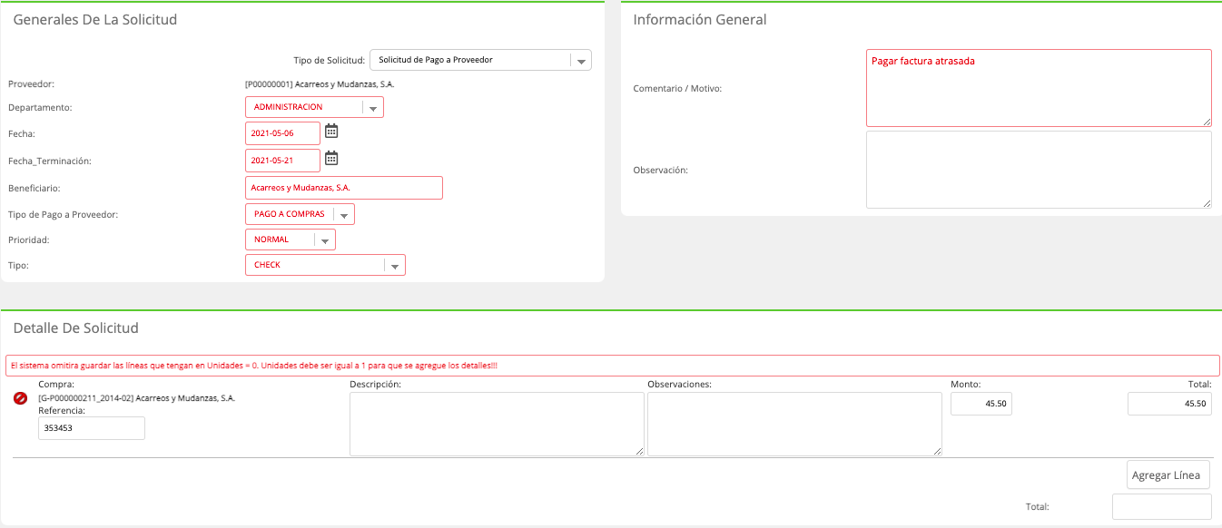1222x528 pixels.
Task: Click the empty grand Total field below Agregar Línea
Action: point(1162,506)
